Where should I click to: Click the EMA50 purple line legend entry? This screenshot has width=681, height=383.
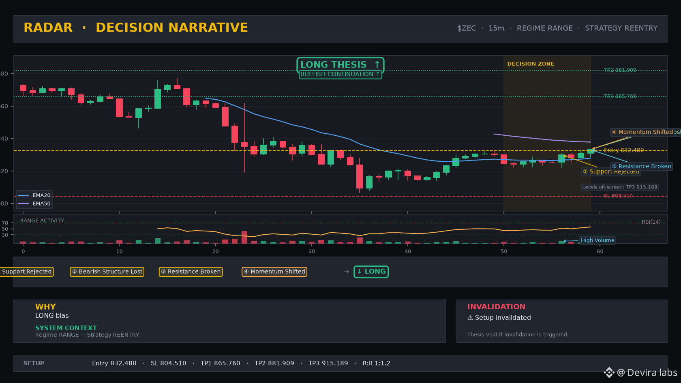tap(34, 204)
